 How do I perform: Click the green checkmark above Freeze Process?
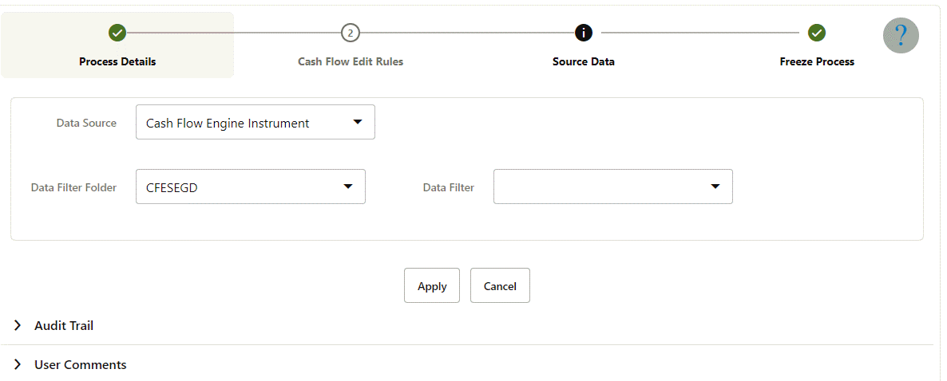click(x=817, y=33)
